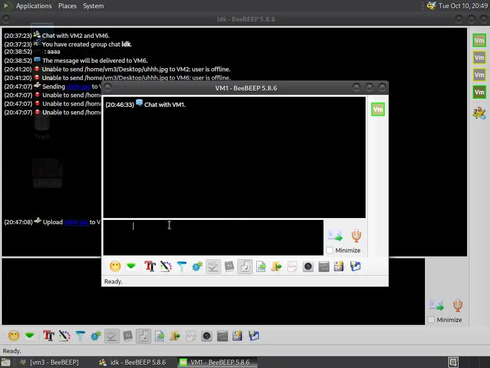Click filter funnel in idk window toolbar

pos(80,336)
